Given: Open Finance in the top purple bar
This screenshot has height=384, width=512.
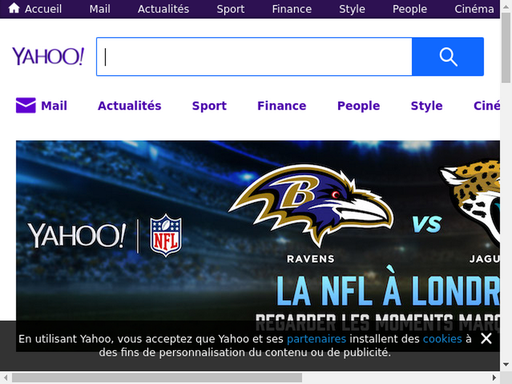Looking at the screenshot, I should coord(291,9).
